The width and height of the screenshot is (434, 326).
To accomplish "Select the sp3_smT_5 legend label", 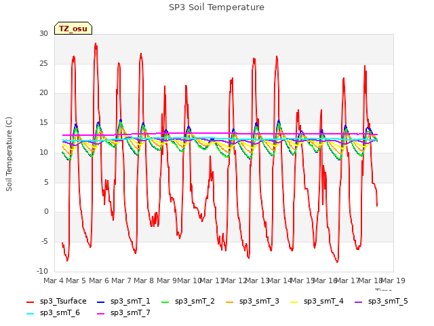I will coord(388,302).
